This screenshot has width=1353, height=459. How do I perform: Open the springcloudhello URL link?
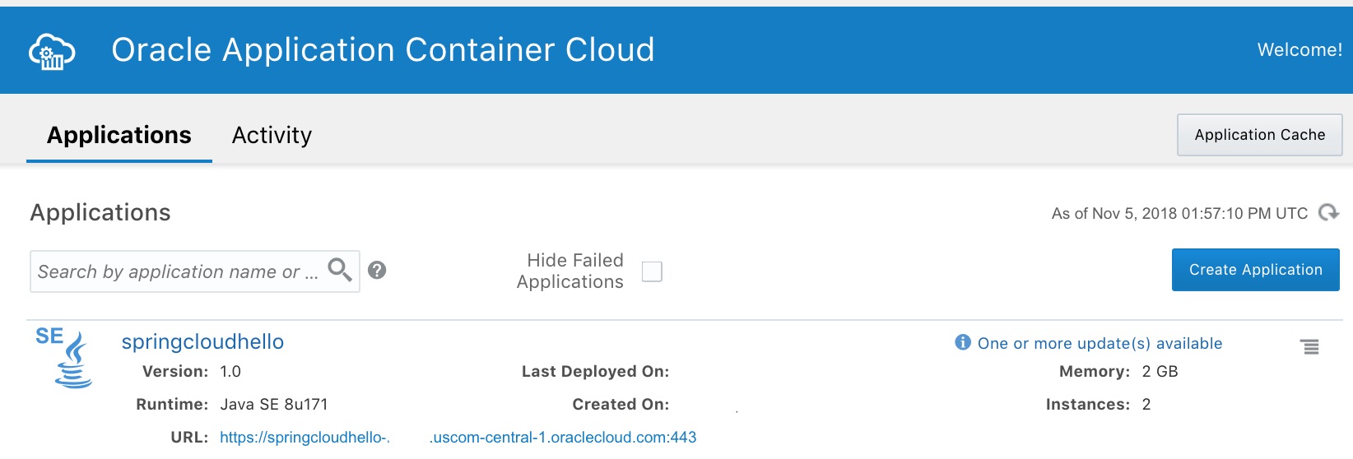pos(458,438)
